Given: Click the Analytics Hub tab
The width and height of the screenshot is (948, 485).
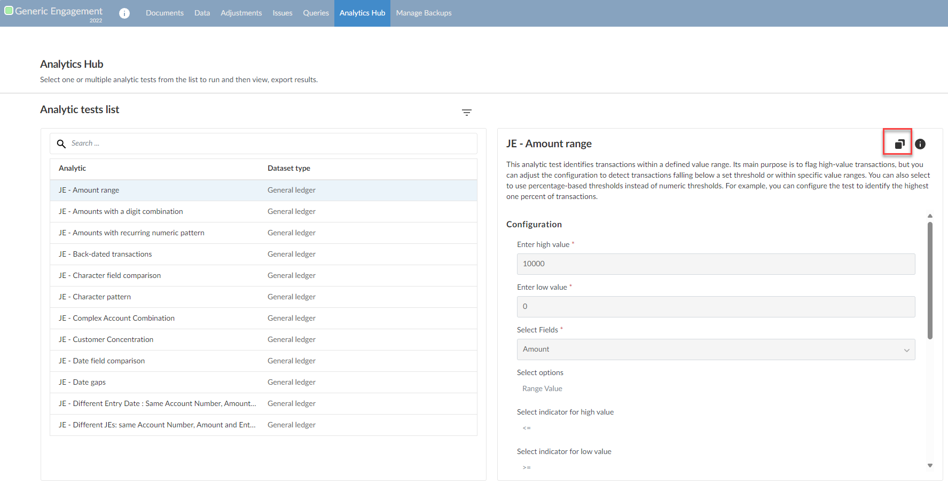Looking at the screenshot, I should [x=362, y=13].
